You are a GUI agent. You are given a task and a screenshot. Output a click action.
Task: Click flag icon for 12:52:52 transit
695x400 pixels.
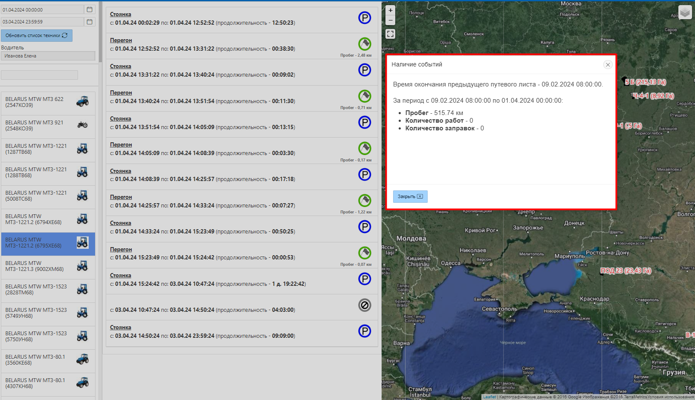click(x=364, y=44)
